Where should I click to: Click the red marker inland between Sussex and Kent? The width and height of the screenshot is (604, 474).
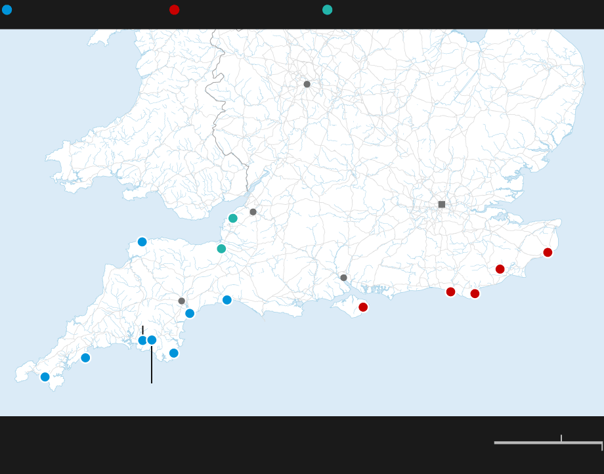(500, 269)
